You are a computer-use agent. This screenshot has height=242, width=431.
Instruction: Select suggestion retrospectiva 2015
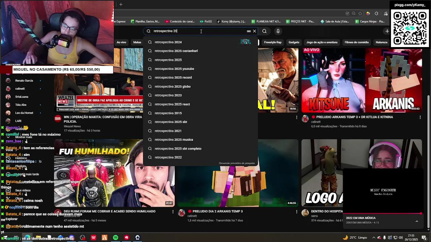click(x=200, y=113)
